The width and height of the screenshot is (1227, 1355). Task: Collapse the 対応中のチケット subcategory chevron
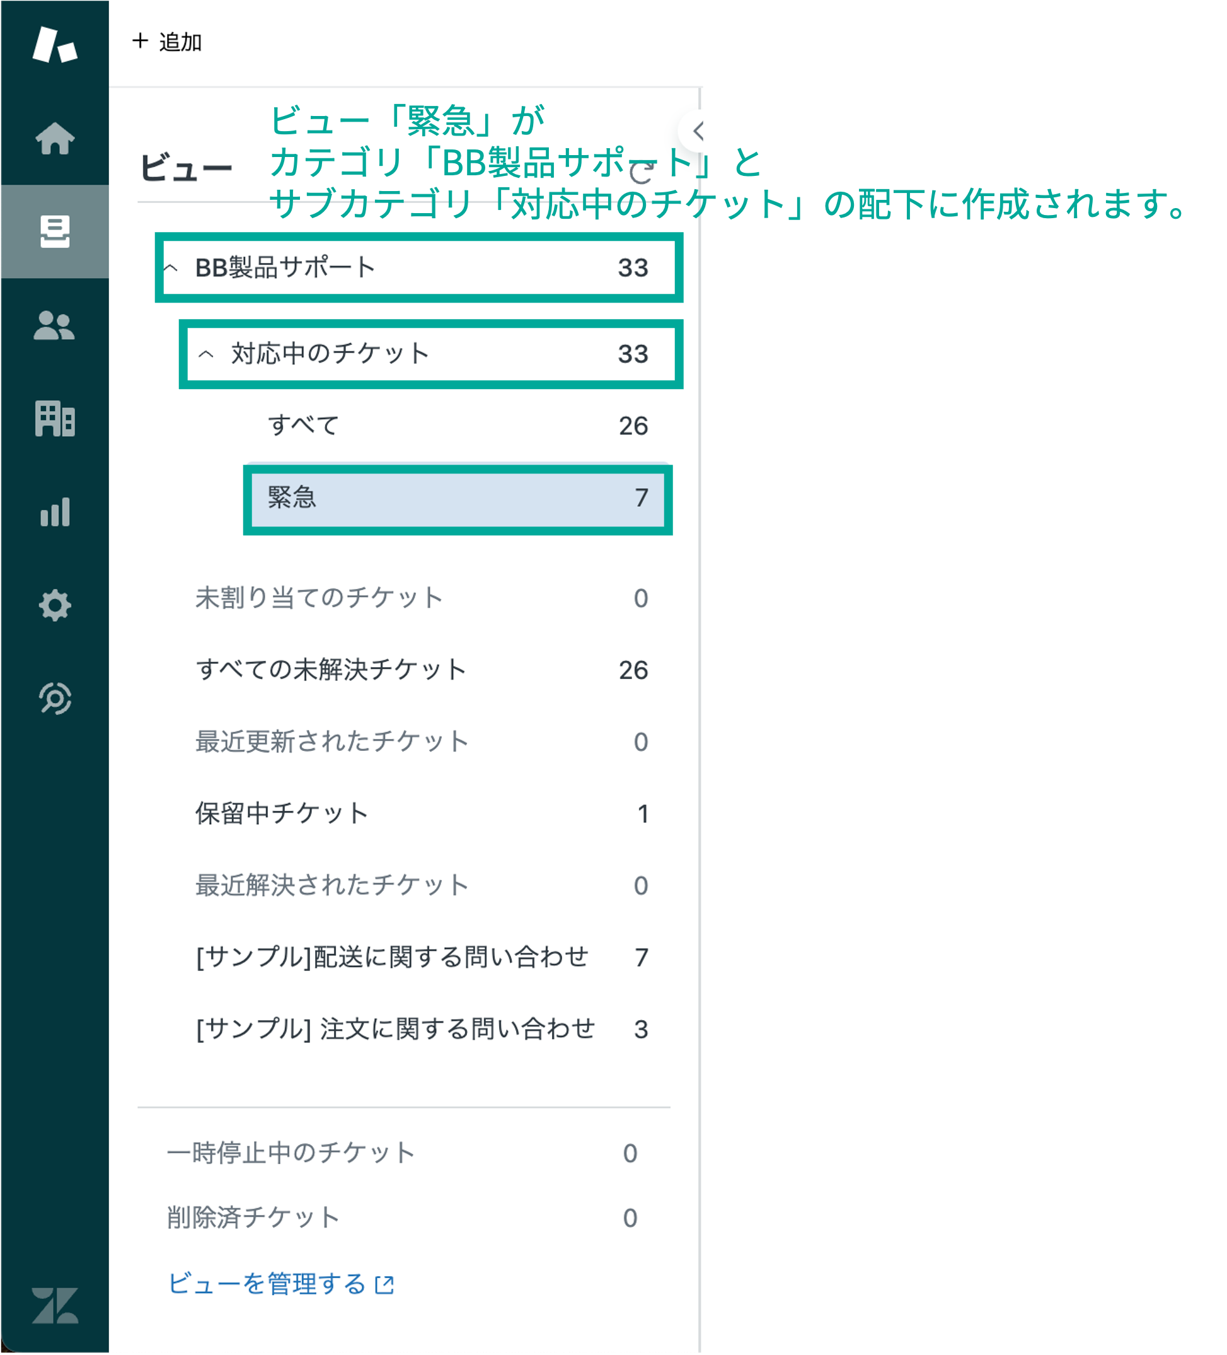206,354
